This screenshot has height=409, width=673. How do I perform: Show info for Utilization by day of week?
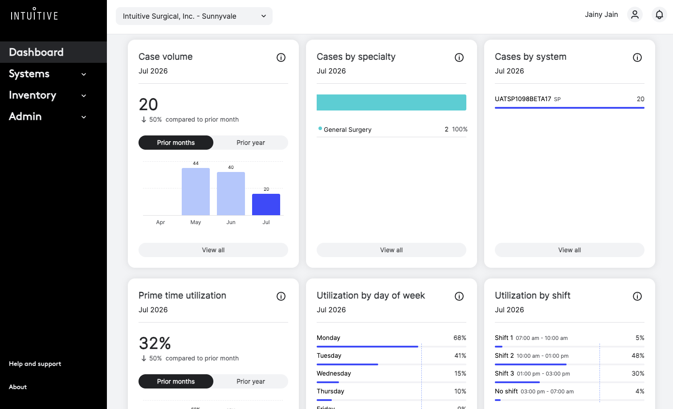click(459, 296)
